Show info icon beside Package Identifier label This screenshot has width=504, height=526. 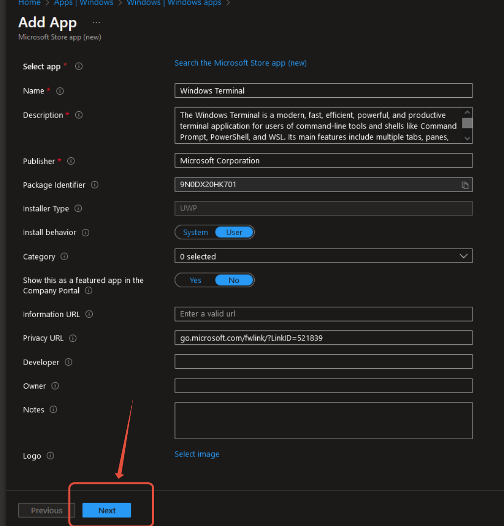tap(95, 185)
